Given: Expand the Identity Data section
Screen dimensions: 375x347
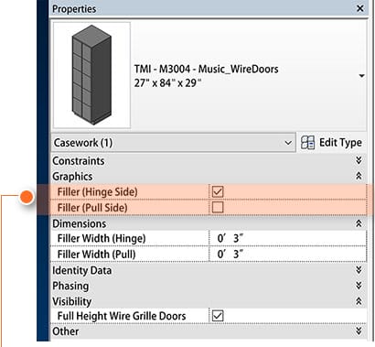Looking at the screenshot, I should pos(359,270).
